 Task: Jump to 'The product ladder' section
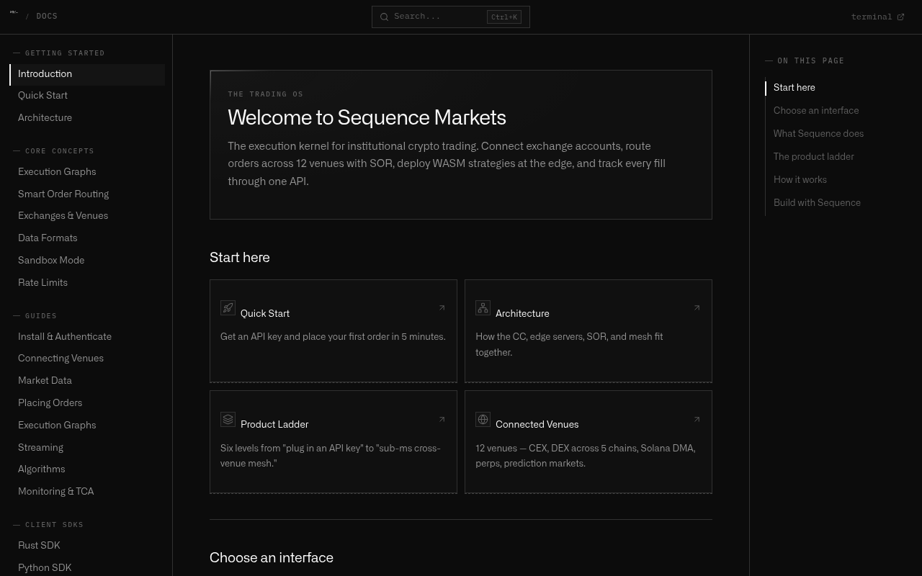click(x=814, y=157)
